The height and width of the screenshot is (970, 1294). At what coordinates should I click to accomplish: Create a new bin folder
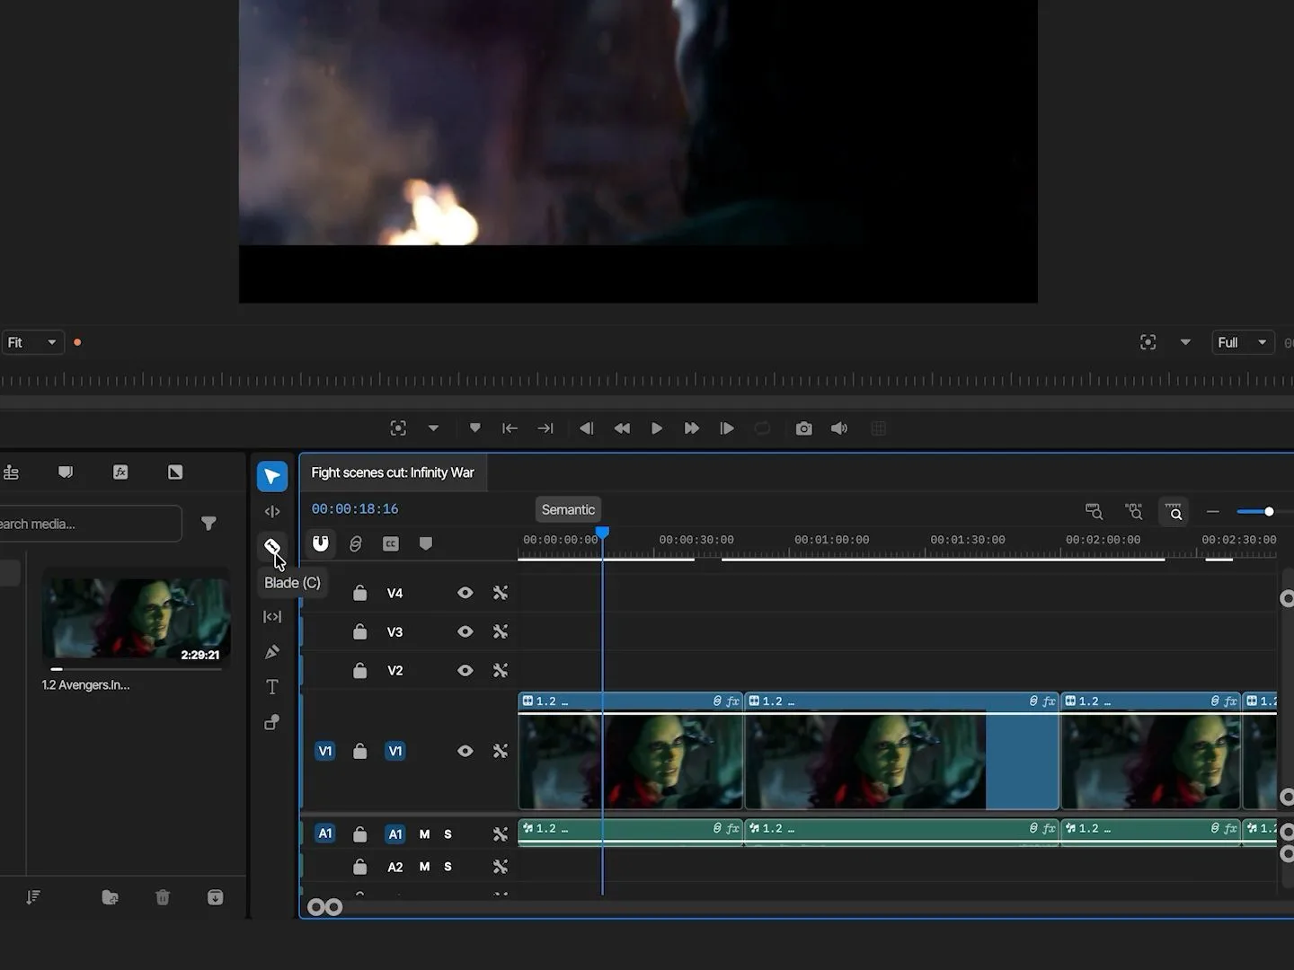(x=110, y=897)
